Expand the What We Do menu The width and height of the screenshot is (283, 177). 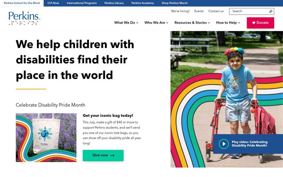pos(126,23)
